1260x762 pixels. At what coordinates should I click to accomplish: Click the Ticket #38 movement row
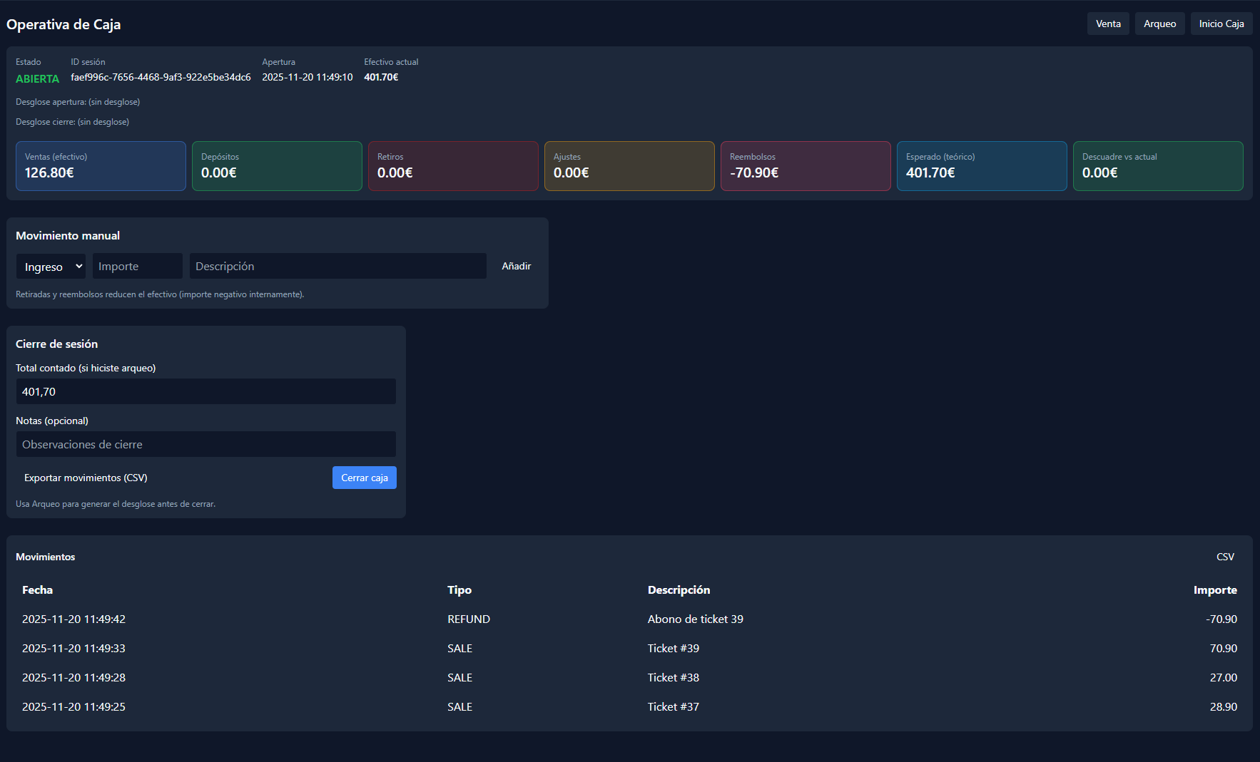(673, 677)
